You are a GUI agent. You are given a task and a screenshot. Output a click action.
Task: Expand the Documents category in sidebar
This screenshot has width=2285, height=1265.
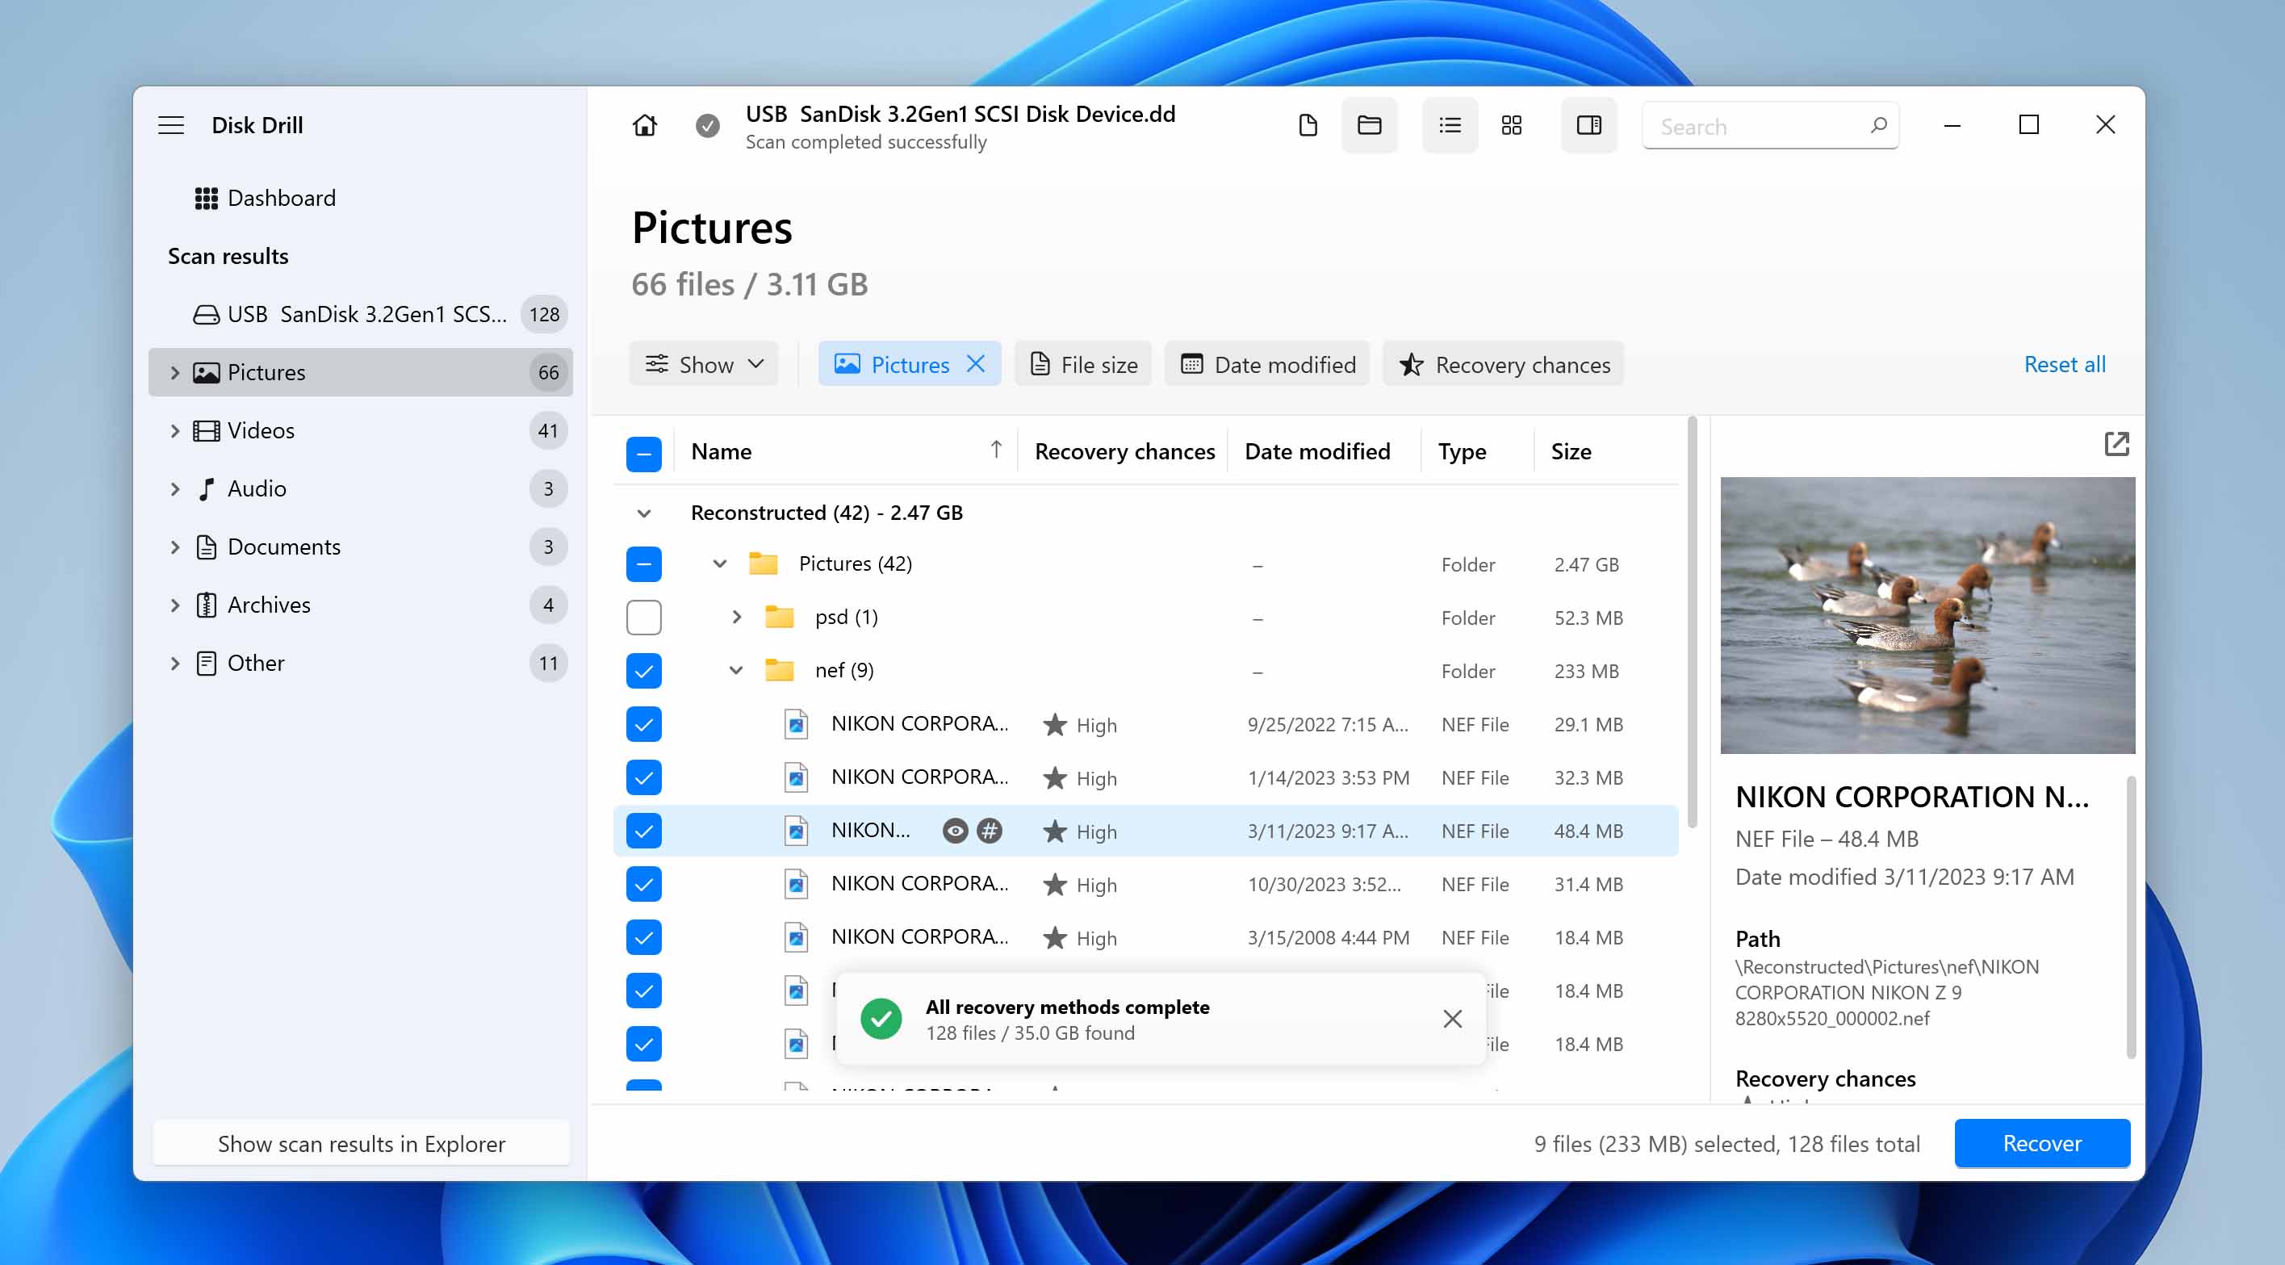pyautogui.click(x=175, y=547)
